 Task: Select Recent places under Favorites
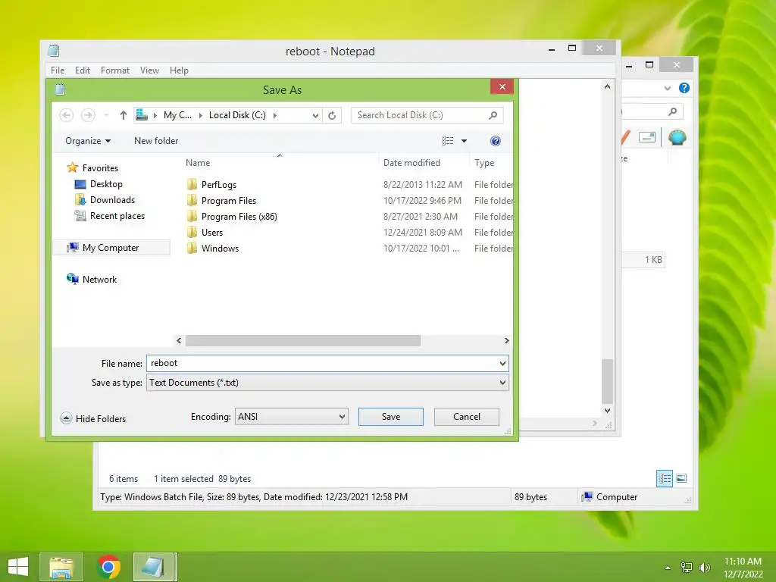pyautogui.click(x=117, y=216)
